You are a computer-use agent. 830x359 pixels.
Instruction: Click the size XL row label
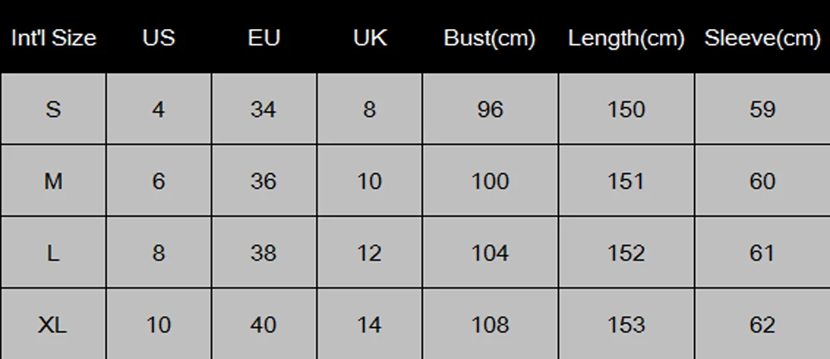coord(53,324)
